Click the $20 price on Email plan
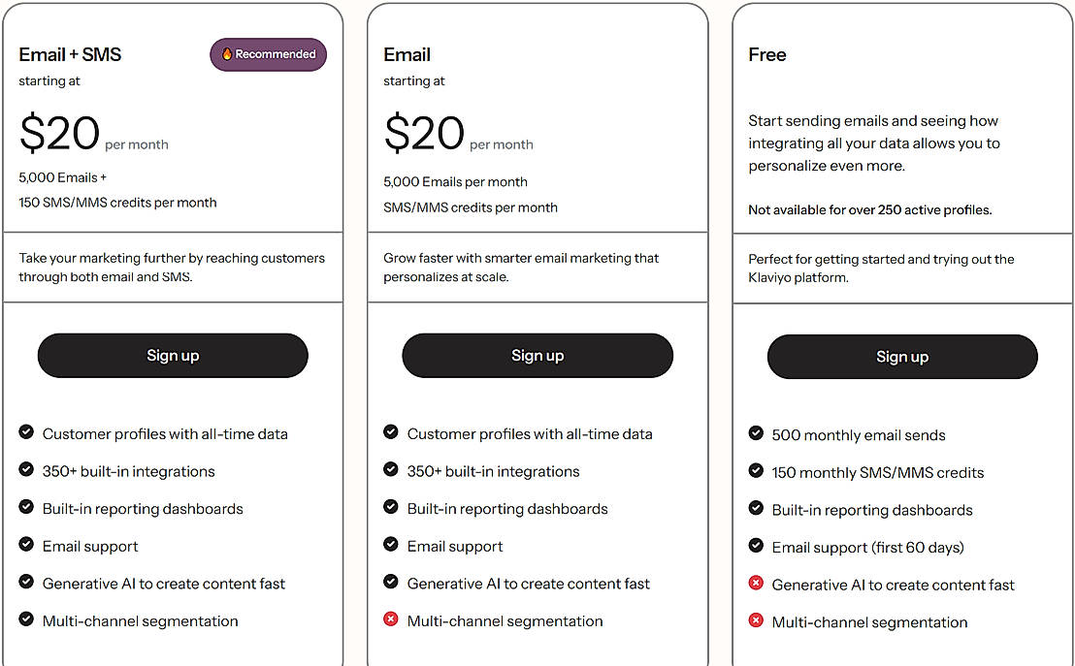Screen dimensions: 1075x666 tap(425, 133)
